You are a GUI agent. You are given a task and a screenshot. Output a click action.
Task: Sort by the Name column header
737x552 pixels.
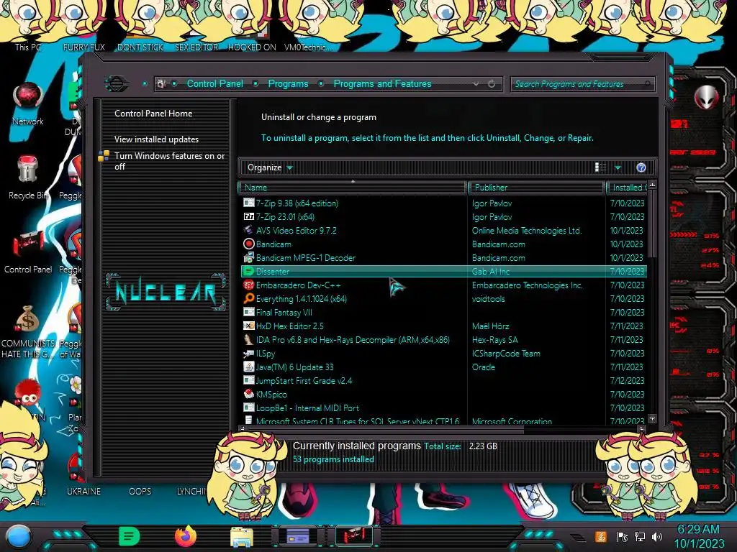(x=353, y=188)
